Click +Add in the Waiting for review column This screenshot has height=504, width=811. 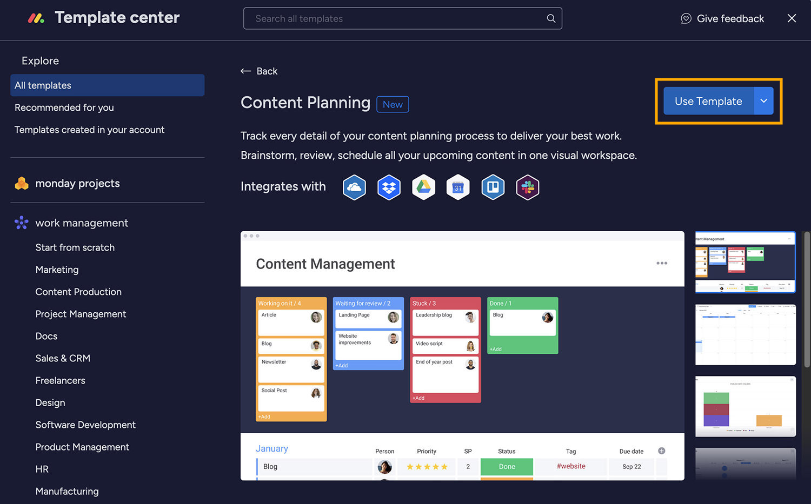point(342,366)
